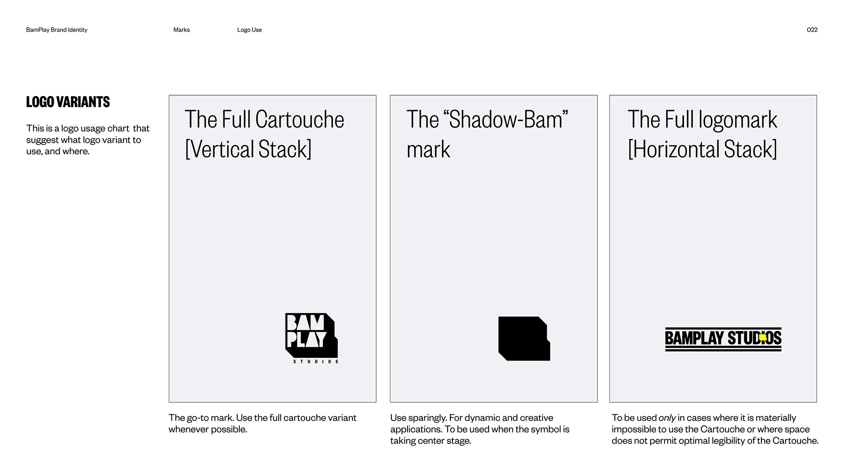Open the Logo Use header item
The height and width of the screenshot is (476, 846).
(x=249, y=30)
